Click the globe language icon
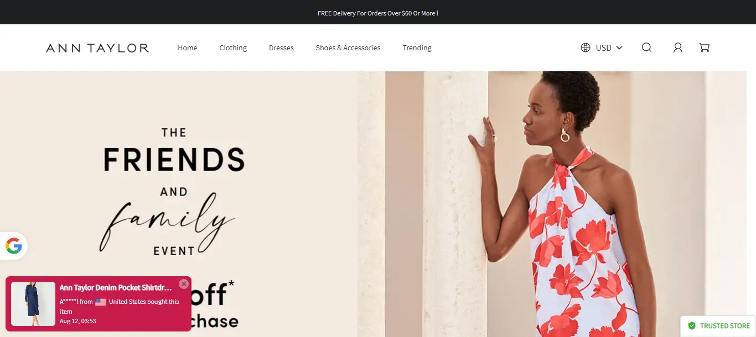756x337 pixels. point(586,48)
